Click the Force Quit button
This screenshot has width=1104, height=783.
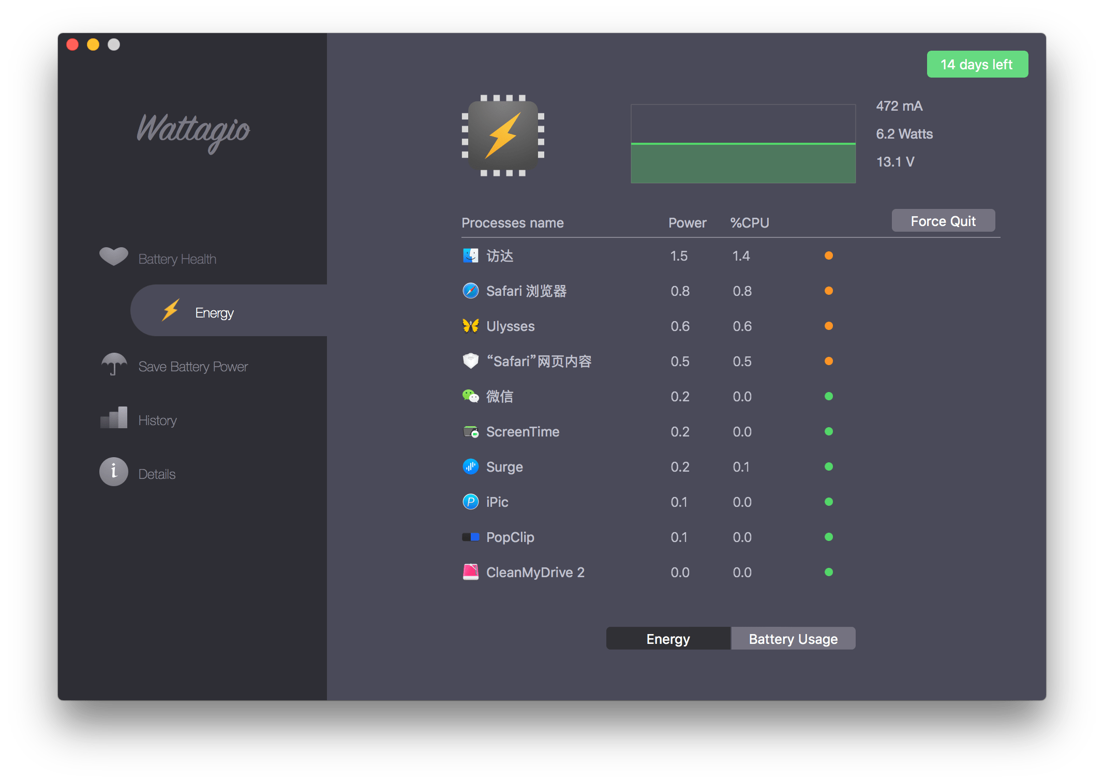[x=943, y=221]
